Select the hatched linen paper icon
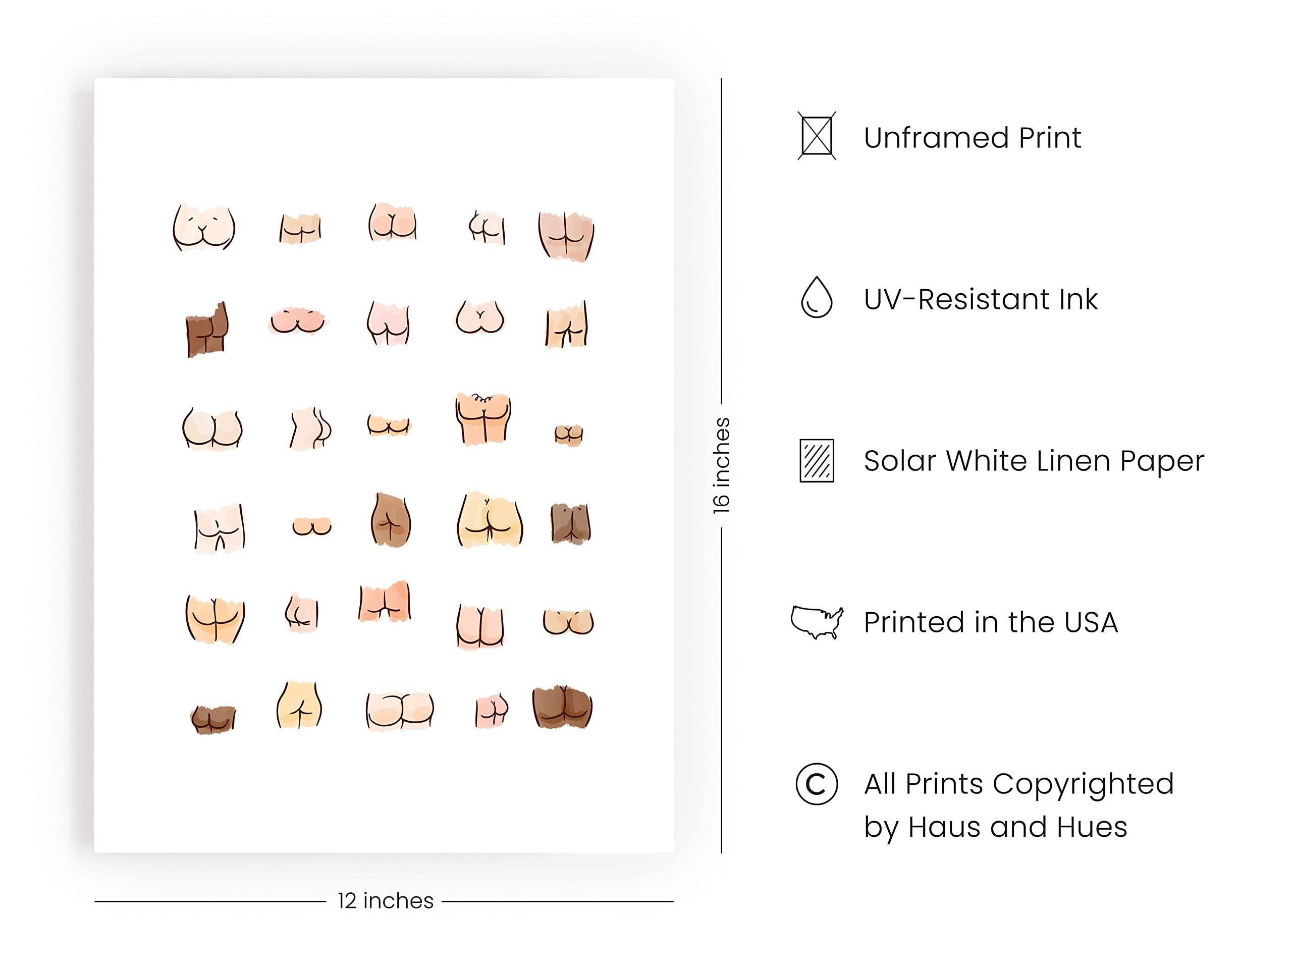The height and width of the screenshot is (969, 1292). tap(817, 460)
